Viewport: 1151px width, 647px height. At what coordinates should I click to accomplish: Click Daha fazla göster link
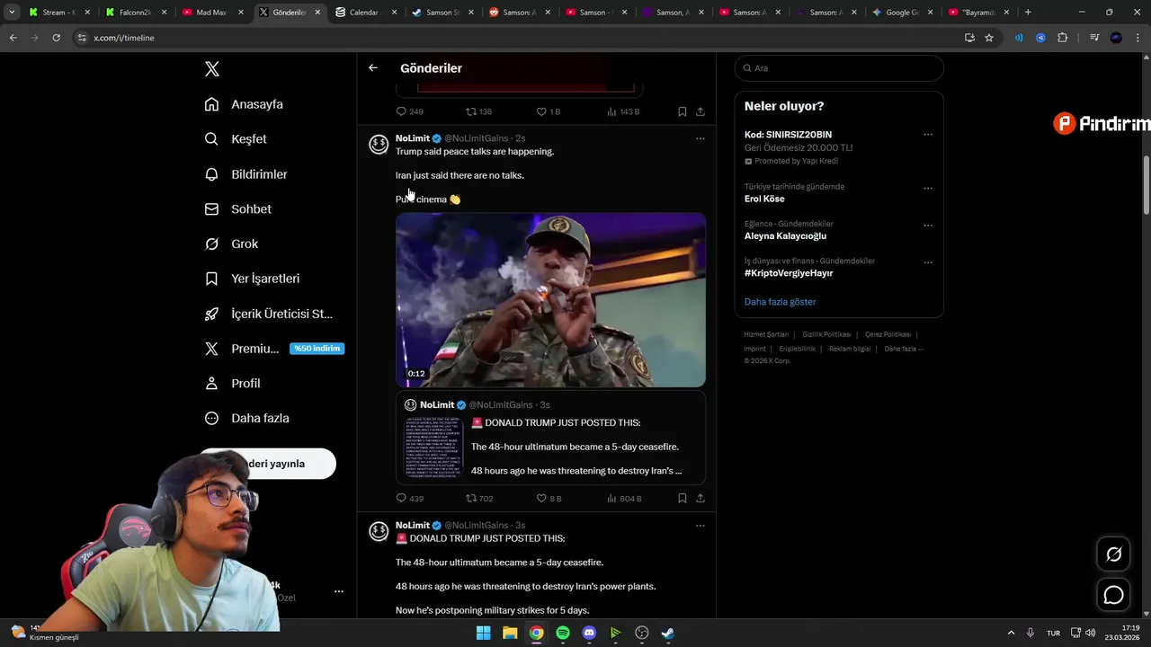pos(780,302)
